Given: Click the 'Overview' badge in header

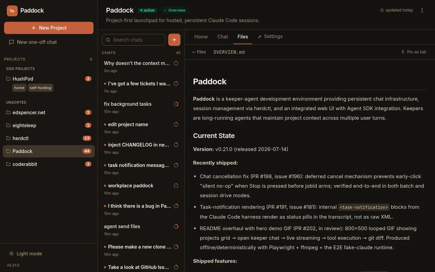Looking at the screenshot, I should [175, 10].
